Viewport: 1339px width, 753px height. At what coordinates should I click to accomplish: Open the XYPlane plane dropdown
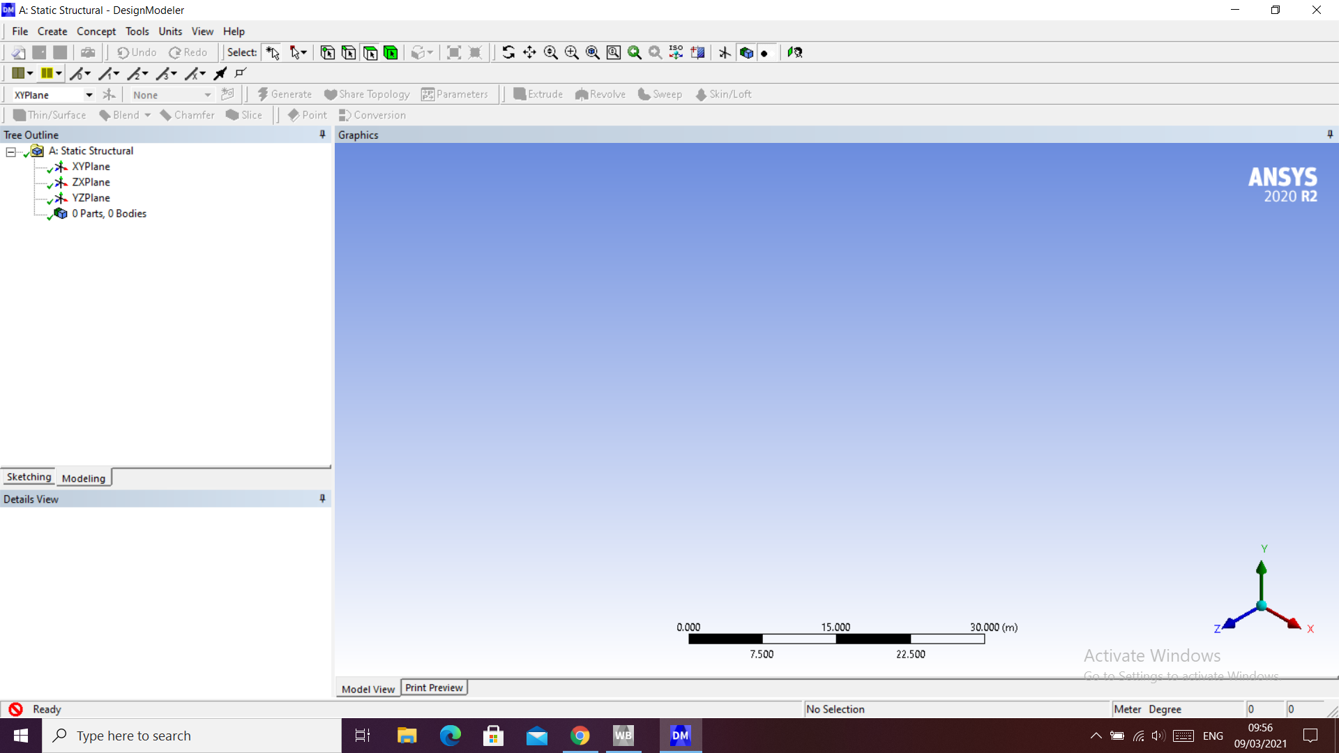(89, 95)
